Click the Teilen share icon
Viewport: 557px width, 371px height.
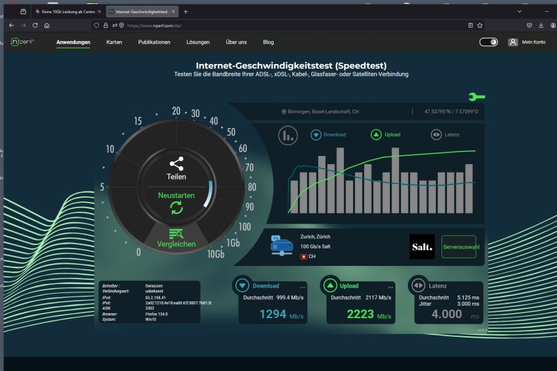(176, 164)
